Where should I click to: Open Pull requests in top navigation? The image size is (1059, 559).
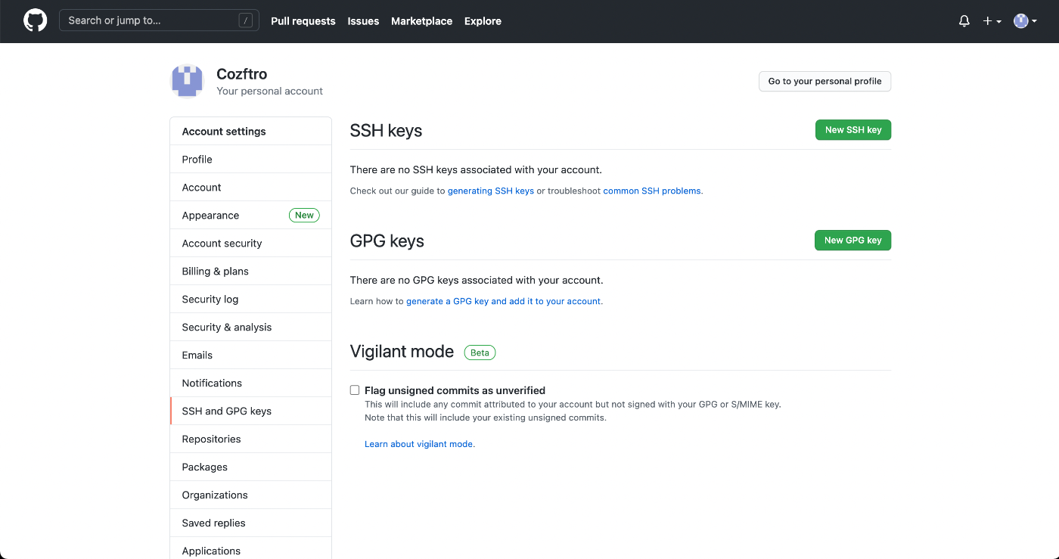click(x=303, y=21)
